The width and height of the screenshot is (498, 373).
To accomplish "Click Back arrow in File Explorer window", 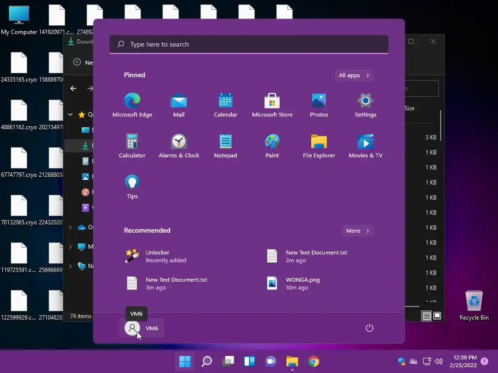I will point(73,88).
